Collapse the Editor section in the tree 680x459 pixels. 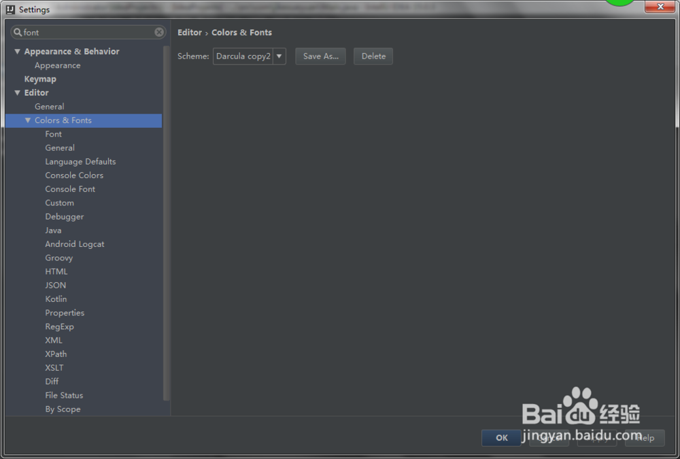point(18,92)
